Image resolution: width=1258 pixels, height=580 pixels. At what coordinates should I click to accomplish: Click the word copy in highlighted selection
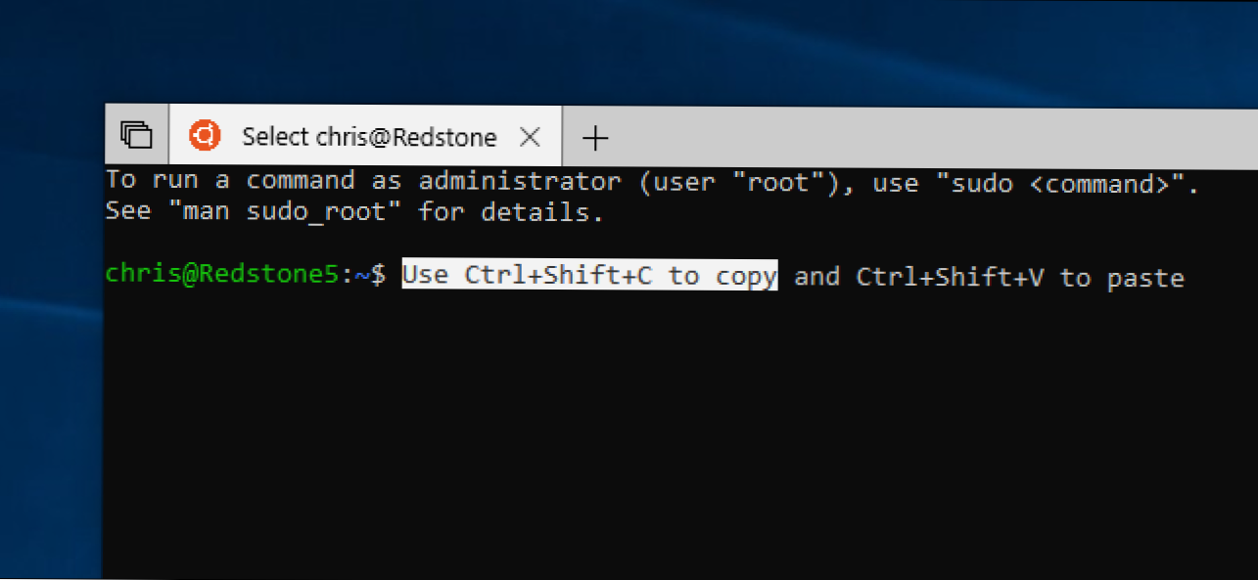(x=746, y=277)
